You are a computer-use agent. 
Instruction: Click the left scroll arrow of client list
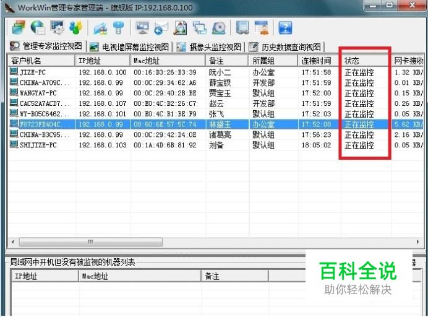13,242
